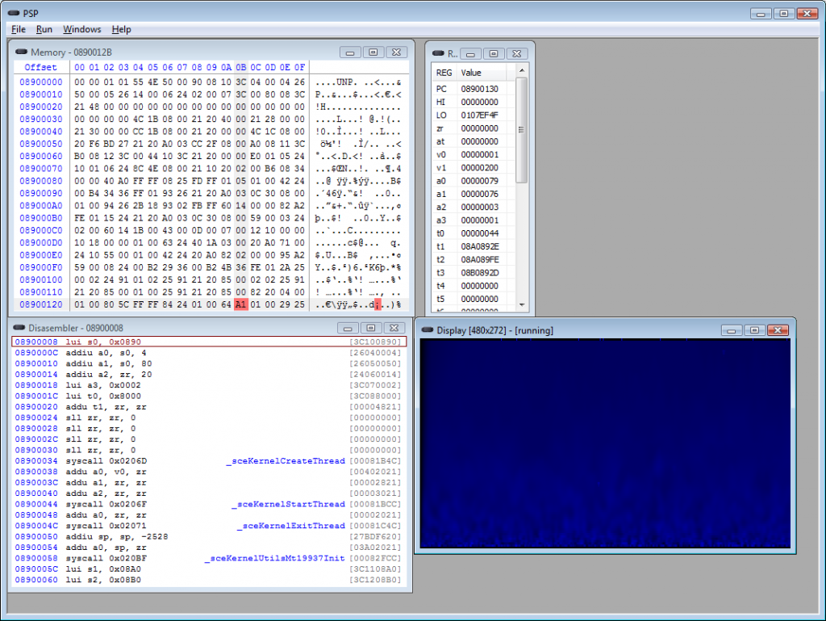The image size is (826, 621).
Task: Select the highlighted A1 byte in memory
Action: coord(240,304)
